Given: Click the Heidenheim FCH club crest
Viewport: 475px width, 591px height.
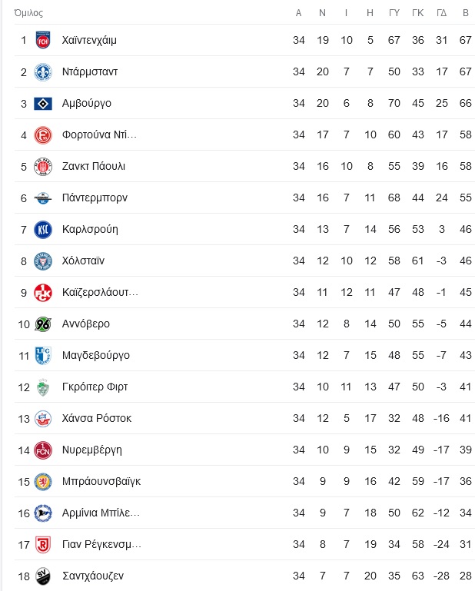Looking at the screenshot, I should 43,40.
